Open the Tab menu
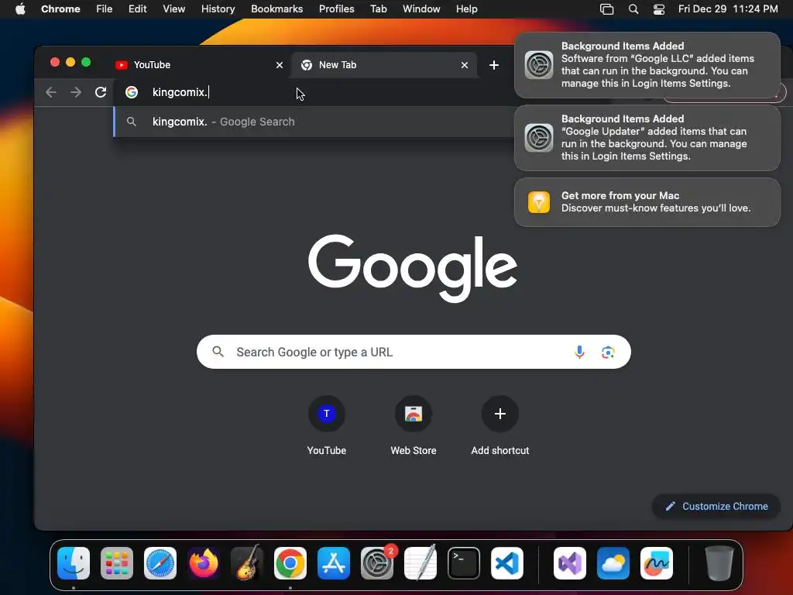This screenshot has width=793, height=595. pos(378,9)
